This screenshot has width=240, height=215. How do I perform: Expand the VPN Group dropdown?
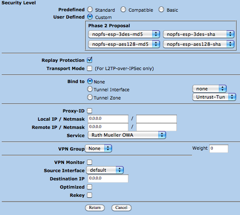coord(99,148)
